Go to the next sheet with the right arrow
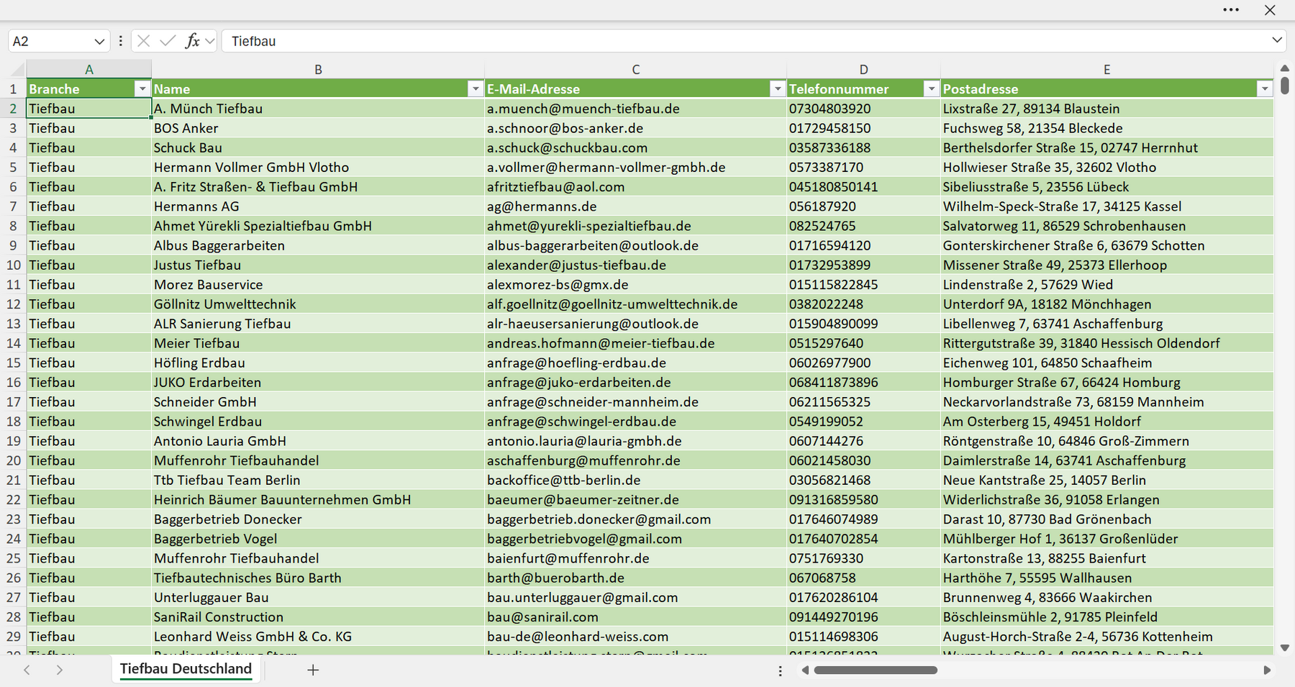1295x687 pixels. [x=60, y=670]
